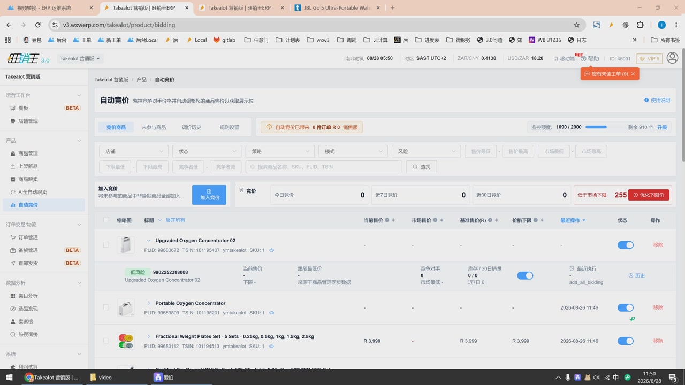Viewport: 685px width, 385px height.
Task: Open 直邮发货 direct shipping
Action: [x=44, y=263]
